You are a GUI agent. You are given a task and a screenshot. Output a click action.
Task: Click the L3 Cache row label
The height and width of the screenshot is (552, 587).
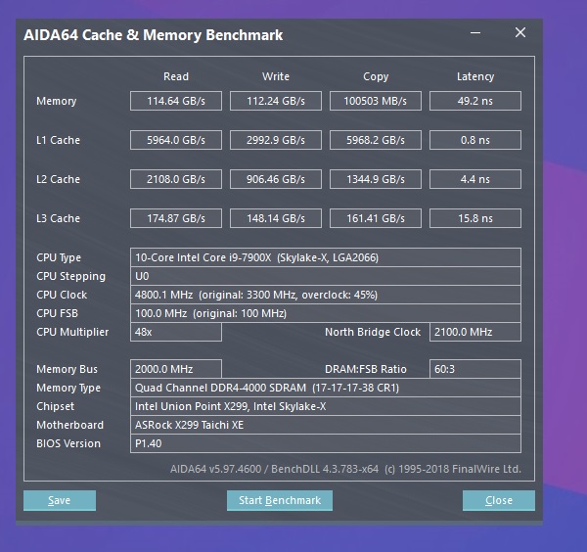click(x=58, y=218)
